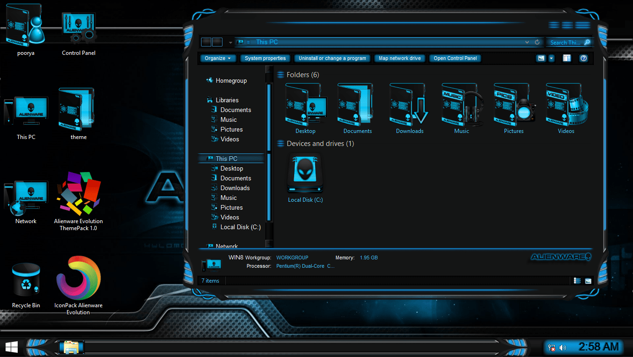This screenshot has height=357, width=633.
Task: Switch to details view in status bar
Action: pyautogui.click(x=578, y=281)
